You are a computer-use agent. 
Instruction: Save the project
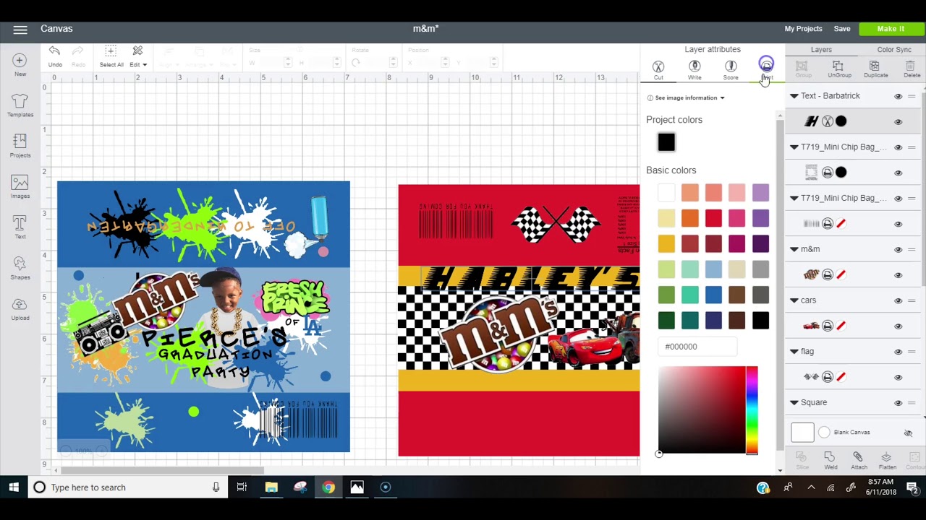pyautogui.click(x=842, y=29)
